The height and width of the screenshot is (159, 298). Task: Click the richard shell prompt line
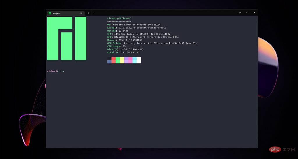56,71
